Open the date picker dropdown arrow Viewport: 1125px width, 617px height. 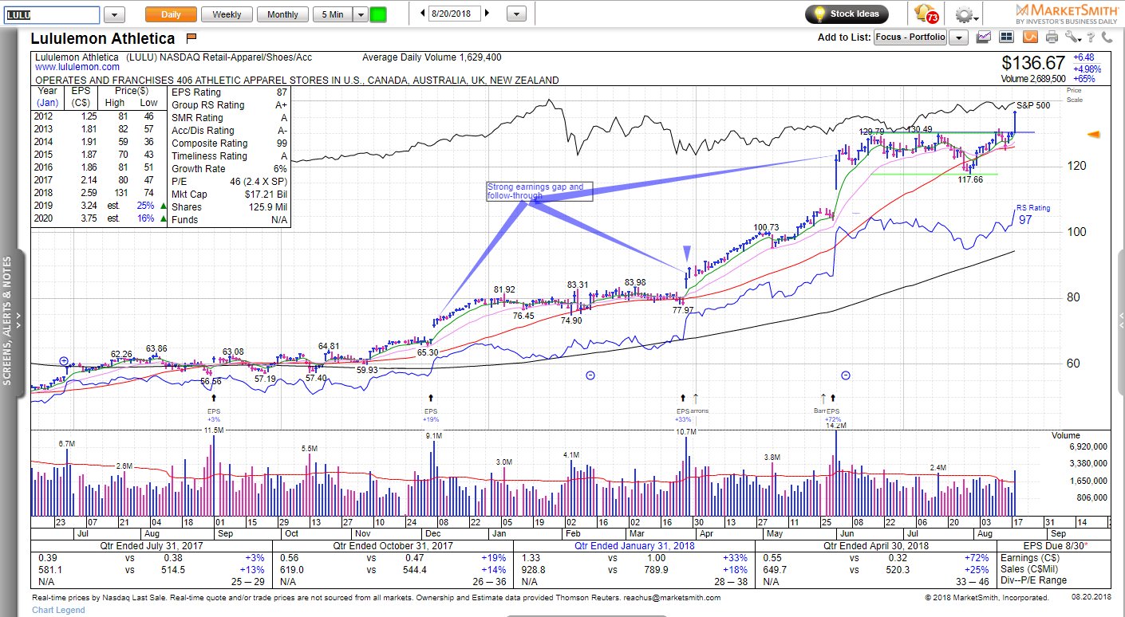coord(516,14)
